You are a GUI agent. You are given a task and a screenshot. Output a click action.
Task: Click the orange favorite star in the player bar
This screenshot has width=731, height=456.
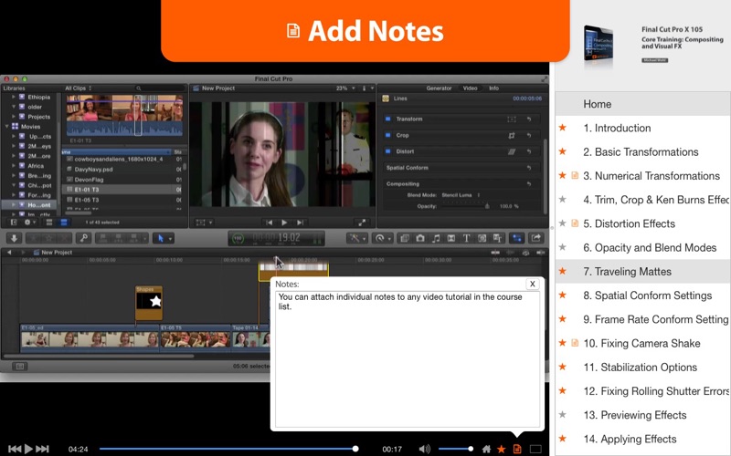coord(502,449)
